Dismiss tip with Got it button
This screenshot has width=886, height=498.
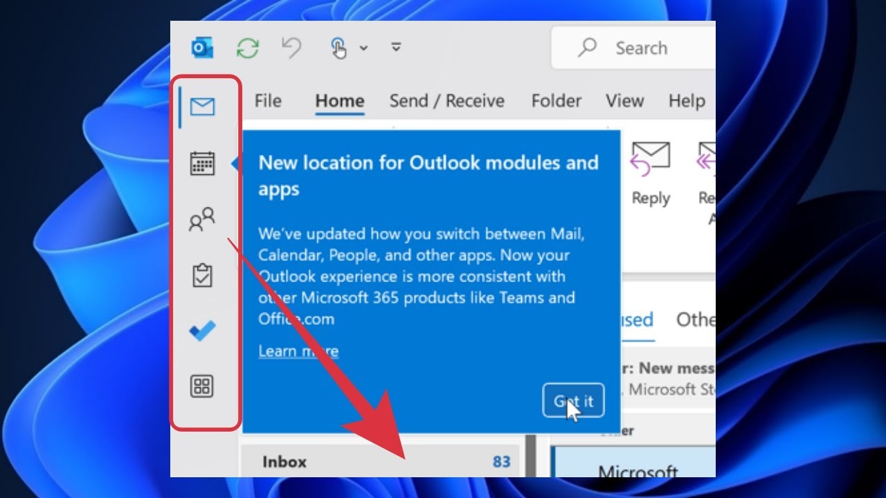point(573,400)
